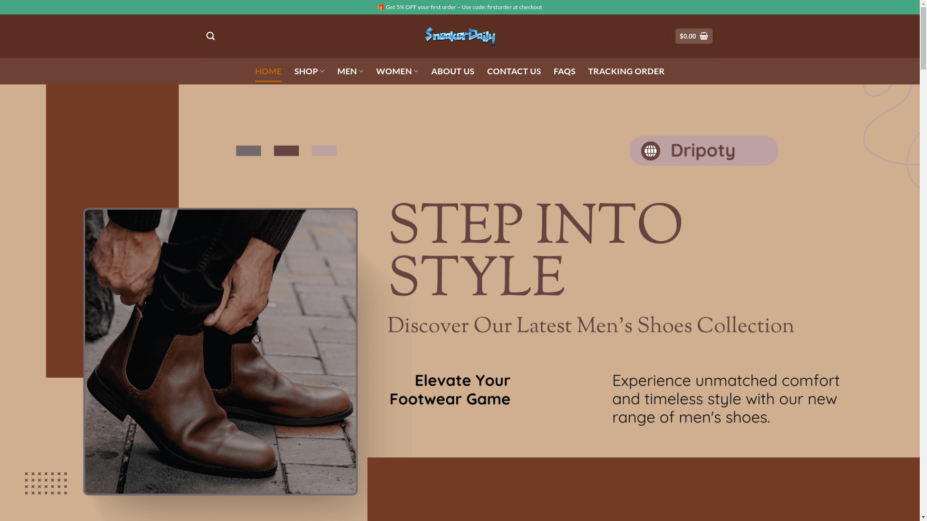Screen dimensions: 927x521
Task: Click the 'Discover Our Latest Men's Shoes Collection' text
Action: pyautogui.click(x=590, y=326)
